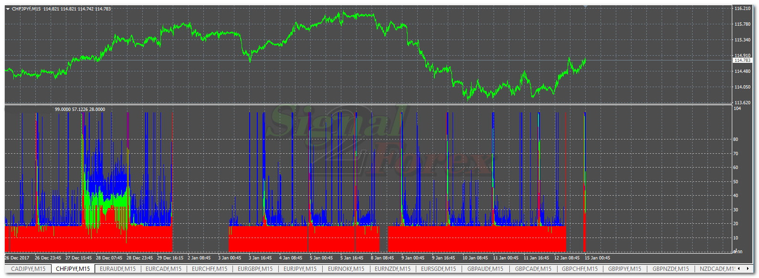This screenshot has height=278, width=759.
Task: Select the EURNOKf,M15 chart tab
Action: [346, 269]
